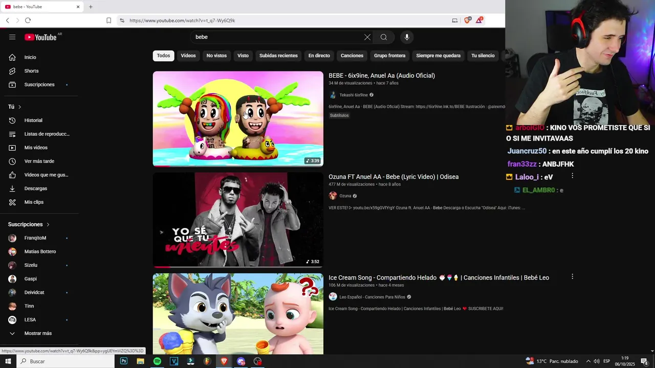
Task: Open FL Studio from taskbar
Action: click(x=207, y=361)
